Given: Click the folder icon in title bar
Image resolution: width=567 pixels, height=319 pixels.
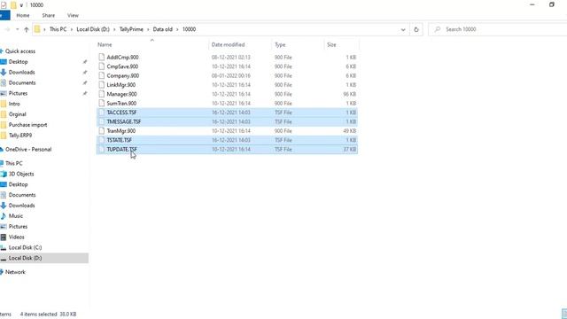Looking at the screenshot, I should pos(13,5).
